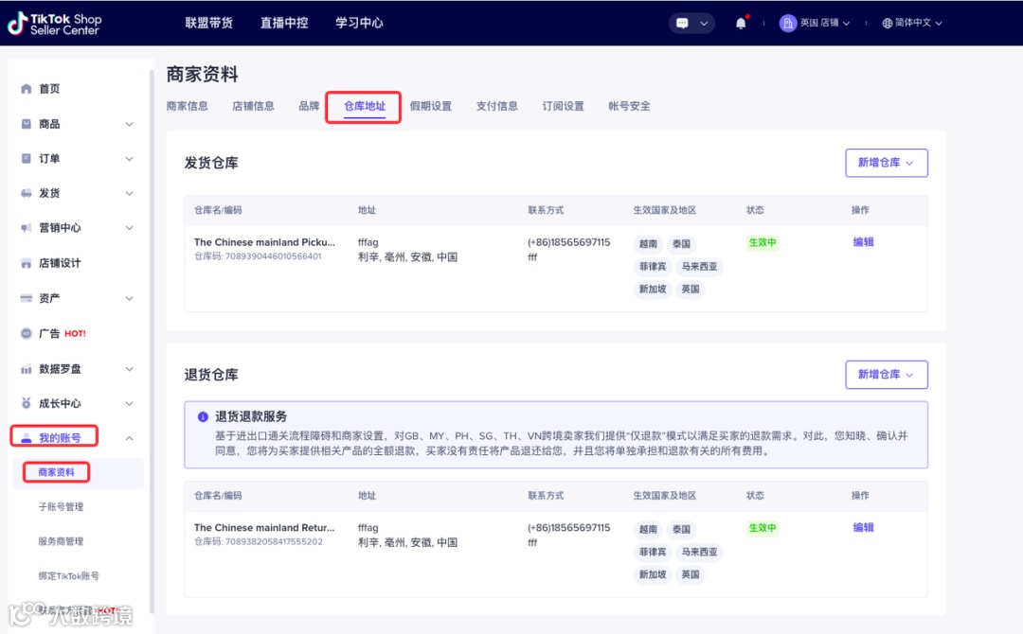
Task: Click the 广告 ads icon in sidebar
Action: pyautogui.click(x=27, y=334)
